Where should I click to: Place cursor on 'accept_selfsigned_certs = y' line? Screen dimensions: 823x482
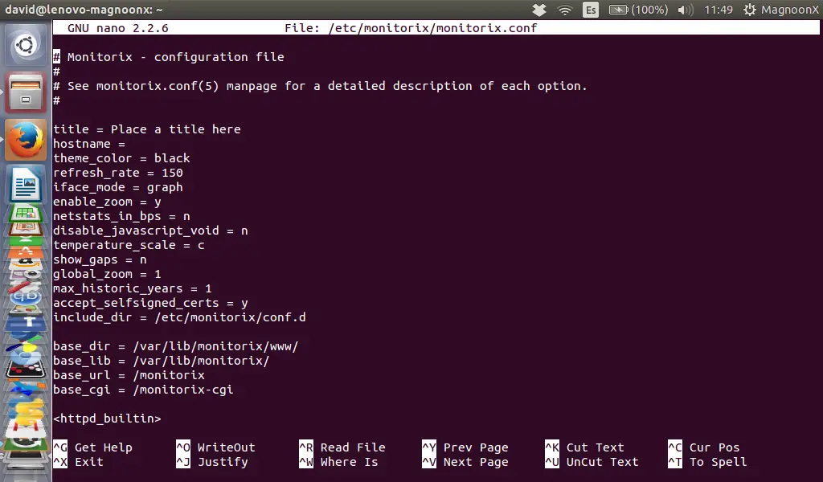point(150,302)
